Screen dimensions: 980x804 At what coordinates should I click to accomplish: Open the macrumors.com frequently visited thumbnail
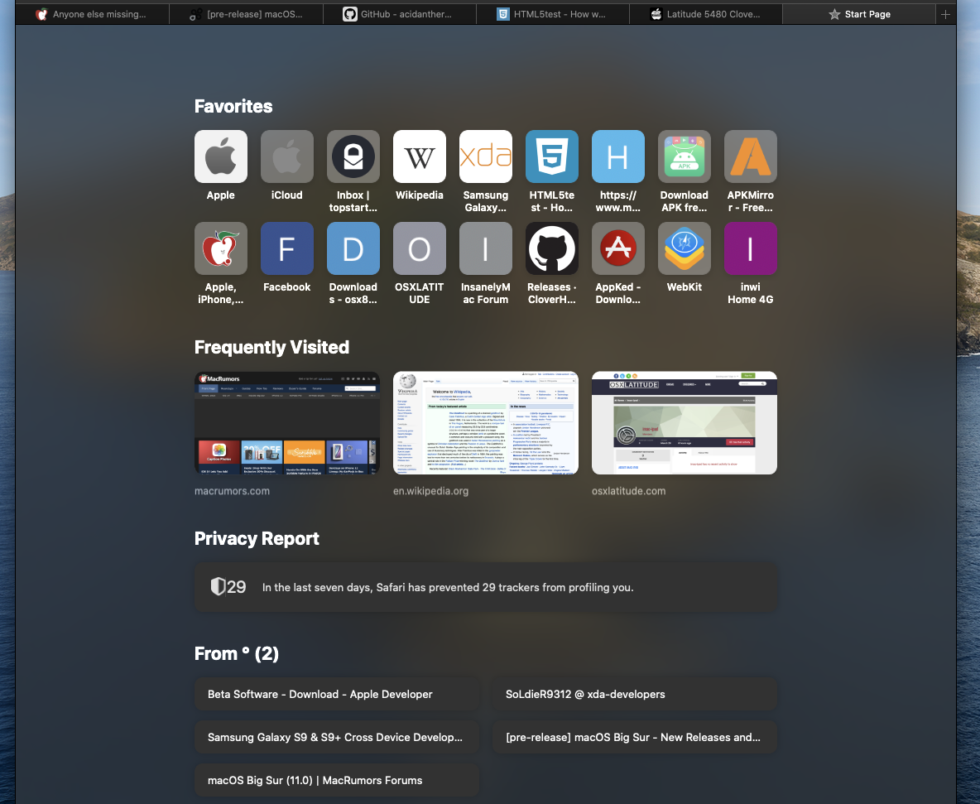click(x=287, y=423)
